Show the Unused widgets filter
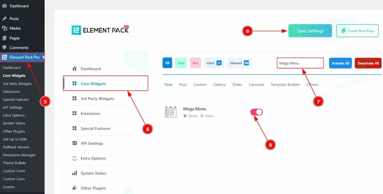Screen dimensions: 383x194 pyautogui.click(x=239, y=63)
